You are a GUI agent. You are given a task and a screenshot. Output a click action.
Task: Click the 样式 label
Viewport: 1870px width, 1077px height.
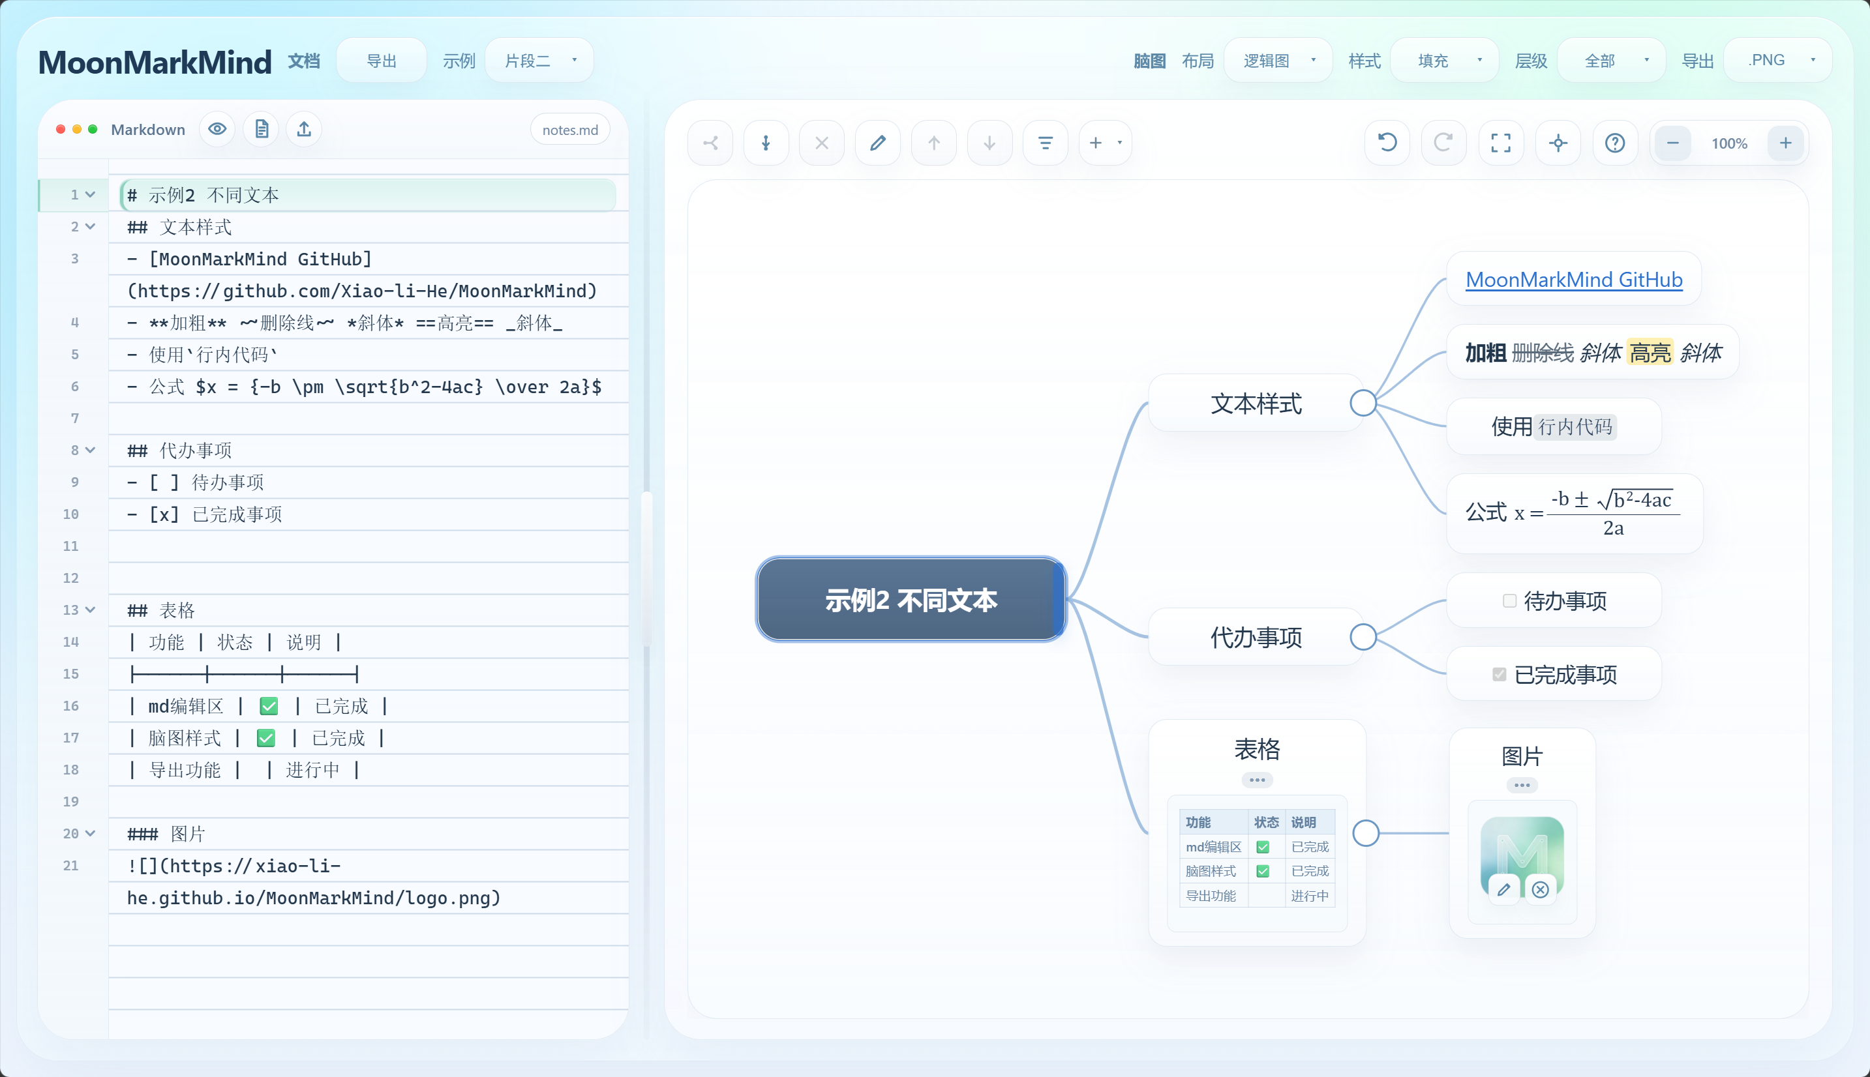click(x=1365, y=61)
